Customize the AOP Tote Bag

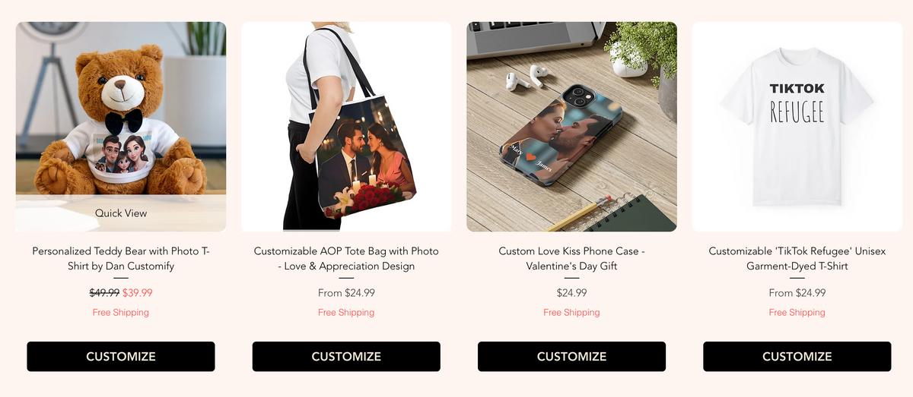346,357
